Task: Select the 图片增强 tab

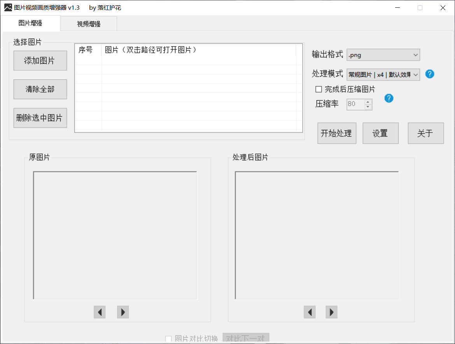Action: point(30,23)
